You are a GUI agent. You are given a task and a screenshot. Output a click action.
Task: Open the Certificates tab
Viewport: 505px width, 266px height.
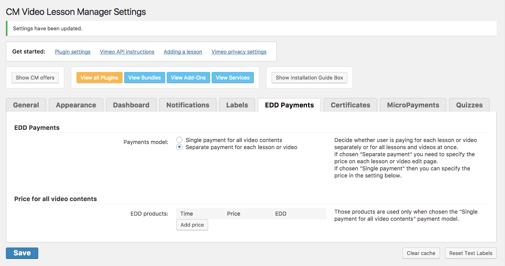pyautogui.click(x=350, y=105)
